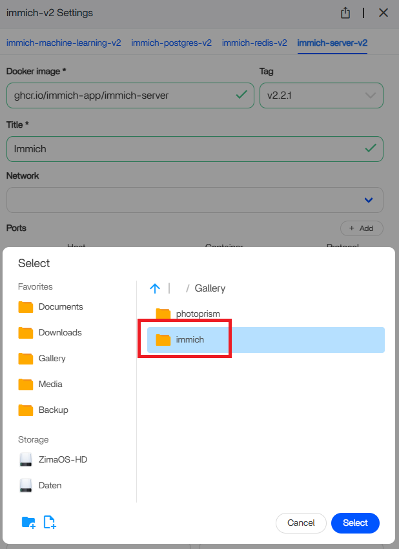
Task: Cancel the folder selection dialog
Action: coord(301,523)
